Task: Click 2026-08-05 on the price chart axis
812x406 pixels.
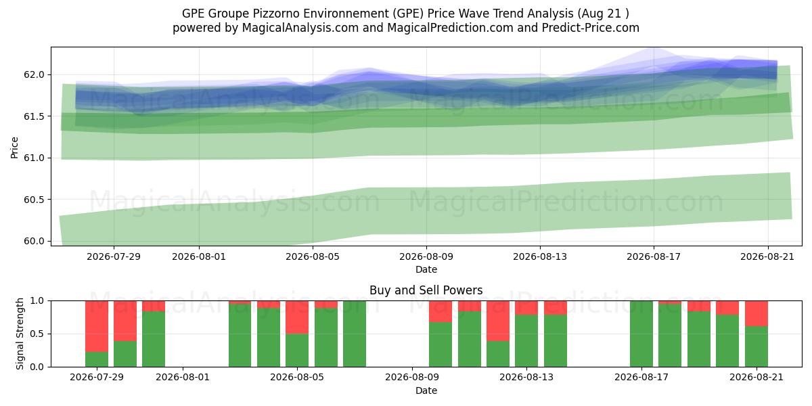Action: tap(312, 256)
